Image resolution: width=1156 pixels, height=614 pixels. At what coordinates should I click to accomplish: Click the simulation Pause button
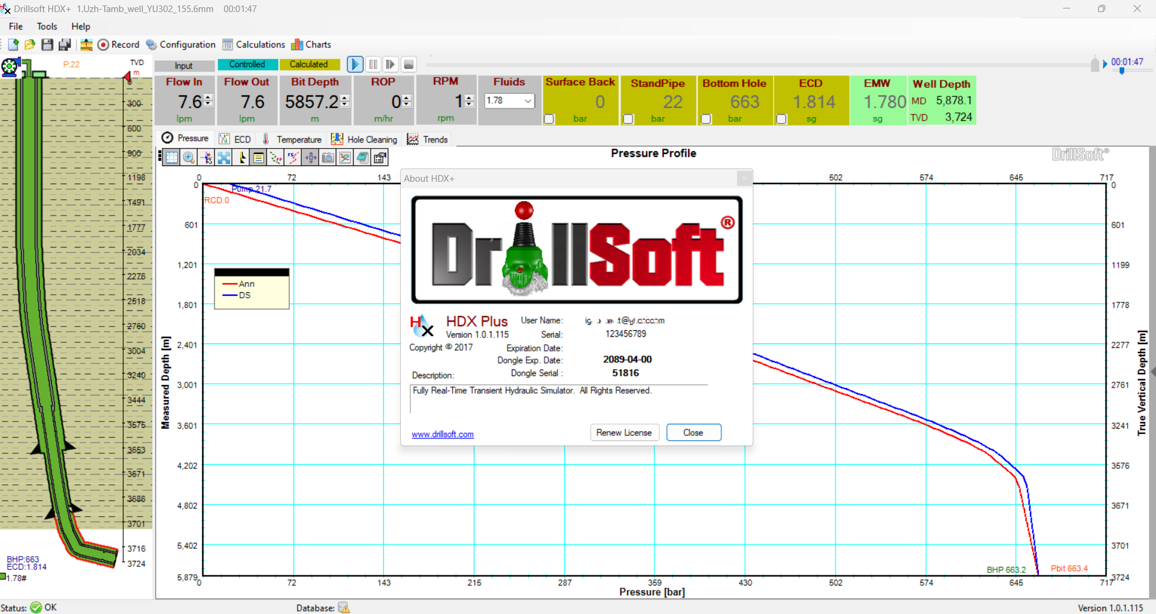click(373, 64)
